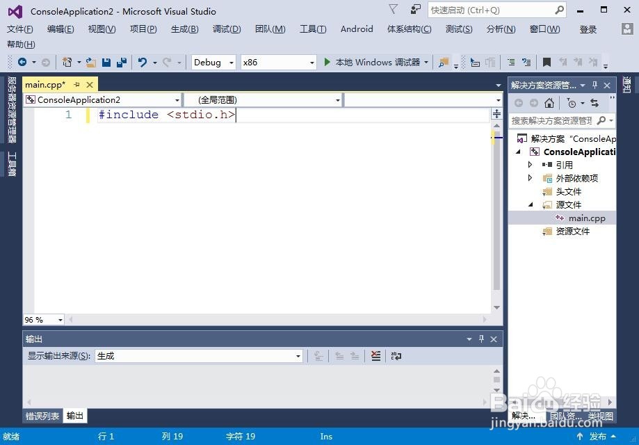Click the Uncomment Selection toolbar icon
The width and height of the screenshot is (639, 445).
click(526, 63)
